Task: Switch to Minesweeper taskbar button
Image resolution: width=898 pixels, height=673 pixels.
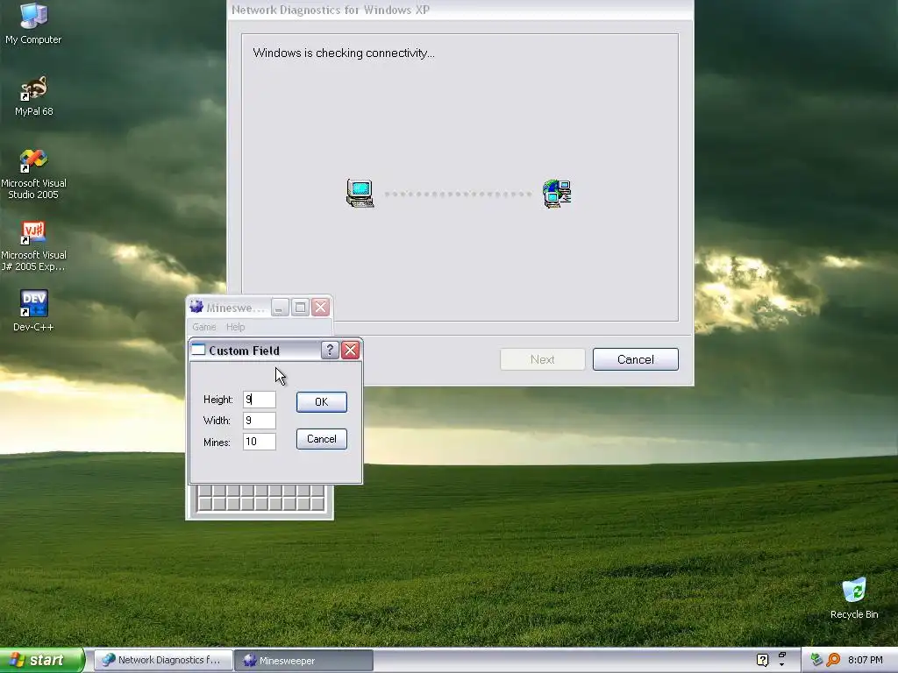Action: click(303, 660)
